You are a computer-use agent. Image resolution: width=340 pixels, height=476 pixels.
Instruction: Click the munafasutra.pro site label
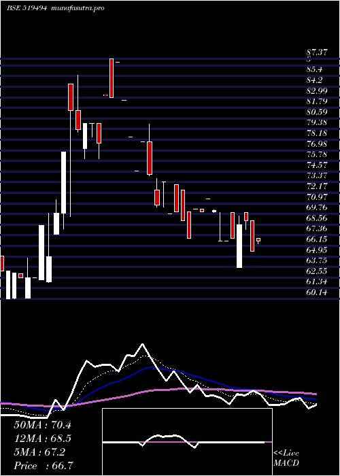(78, 8)
